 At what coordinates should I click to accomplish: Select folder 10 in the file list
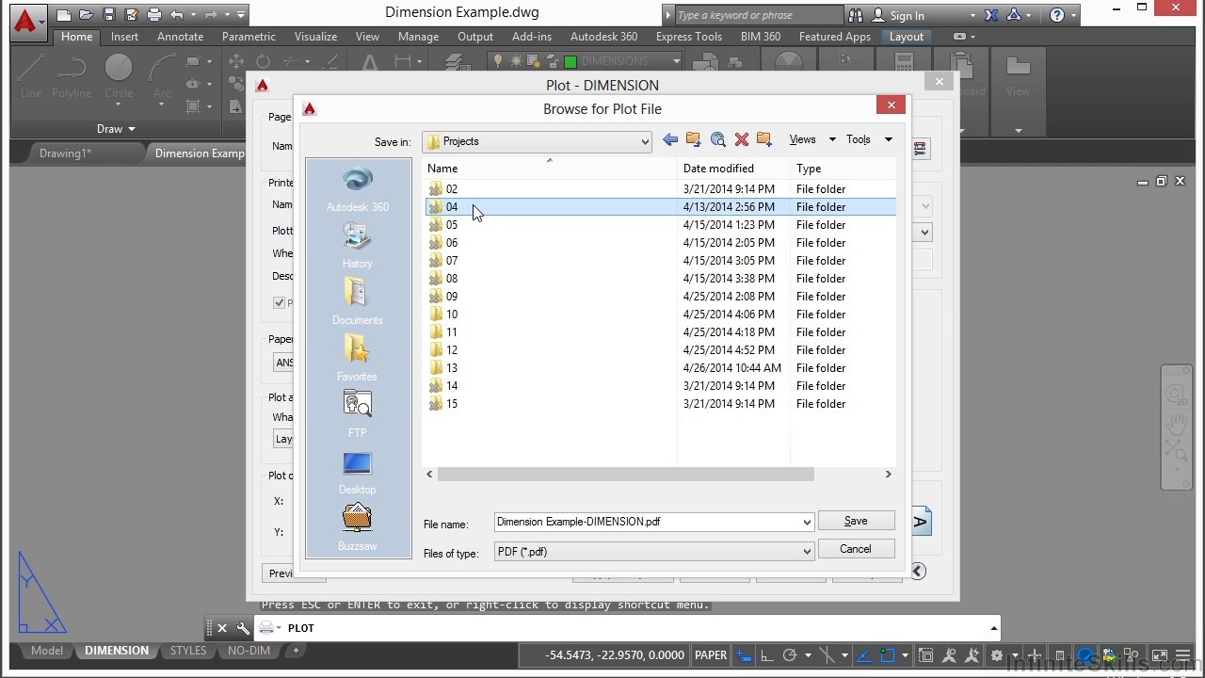point(659,315)
